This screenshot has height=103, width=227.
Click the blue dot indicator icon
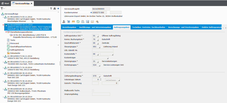point(58,9)
